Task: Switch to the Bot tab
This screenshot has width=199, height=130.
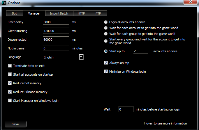Action: (14, 13)
